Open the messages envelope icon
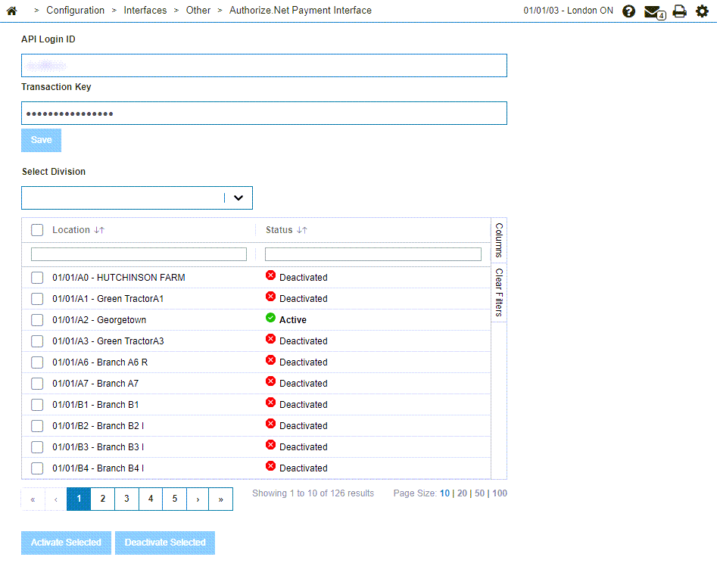 point(653,11)
